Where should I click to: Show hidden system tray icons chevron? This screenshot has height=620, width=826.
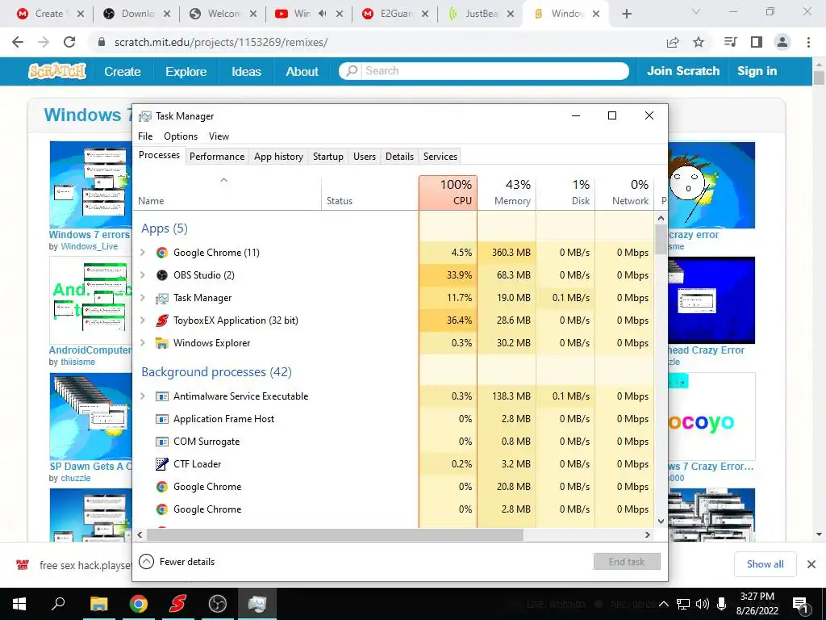[x=665, y=604]
